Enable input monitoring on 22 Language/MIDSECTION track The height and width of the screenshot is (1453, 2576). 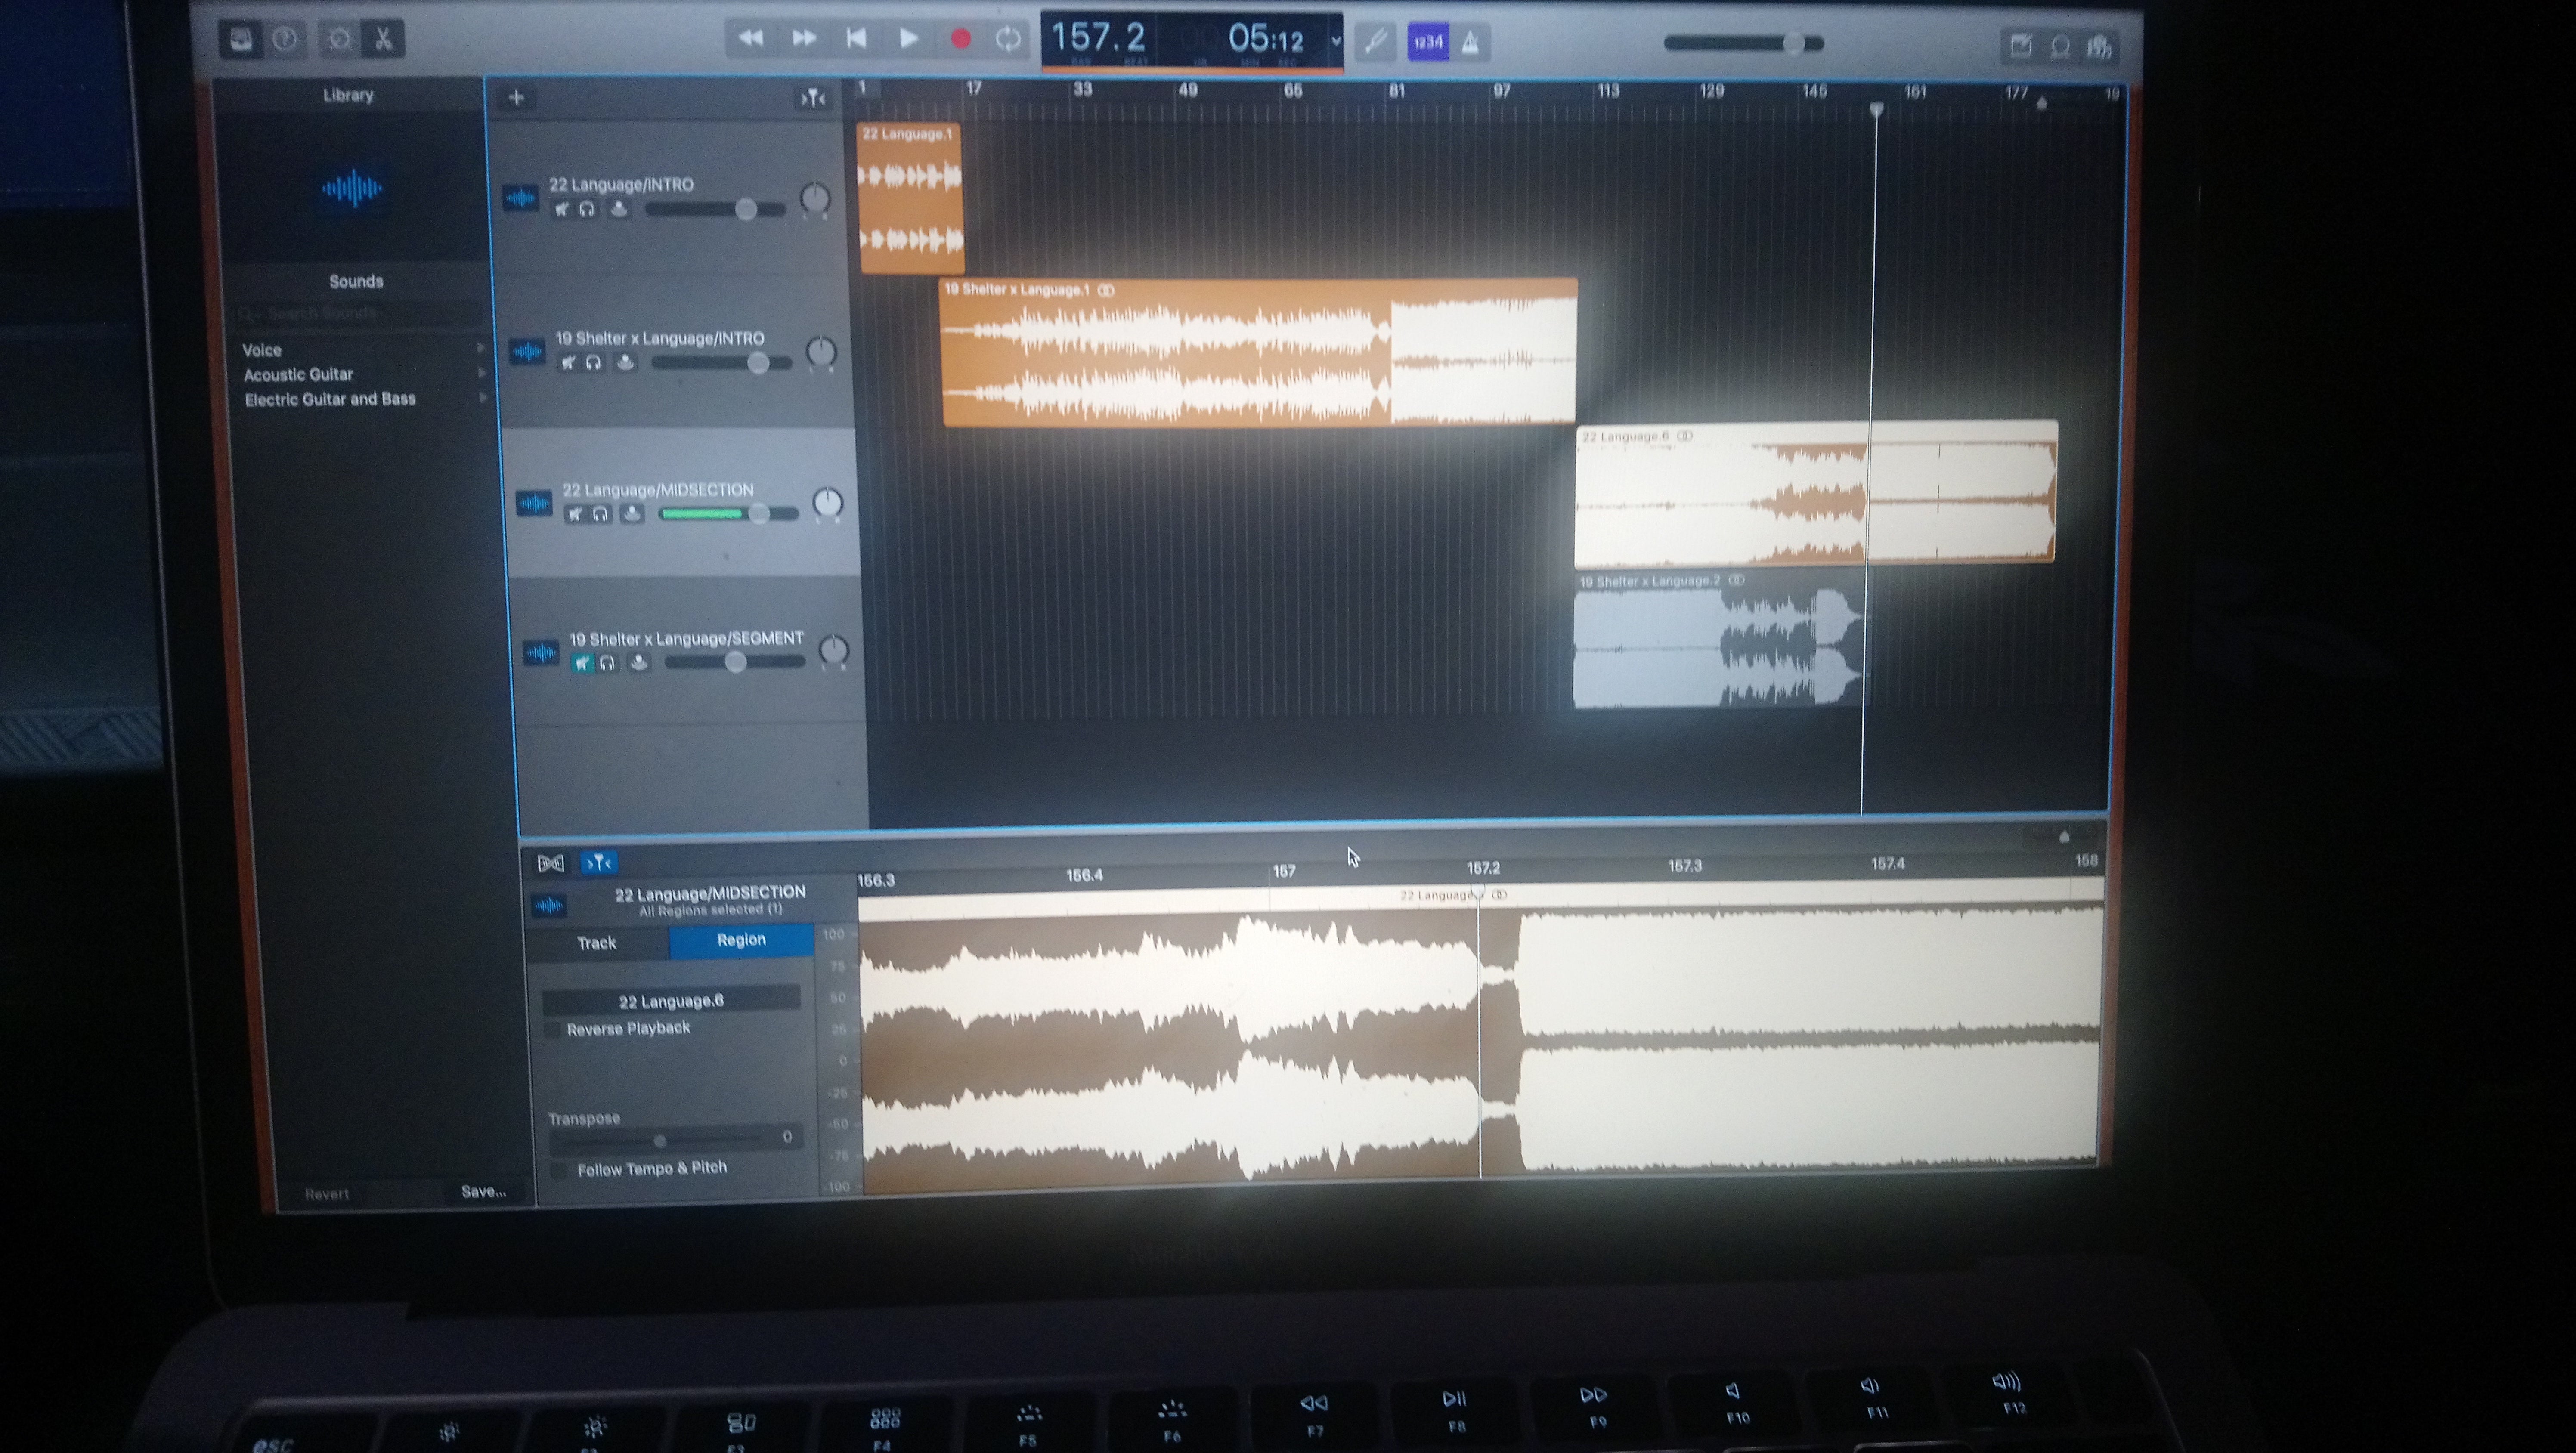632,514
